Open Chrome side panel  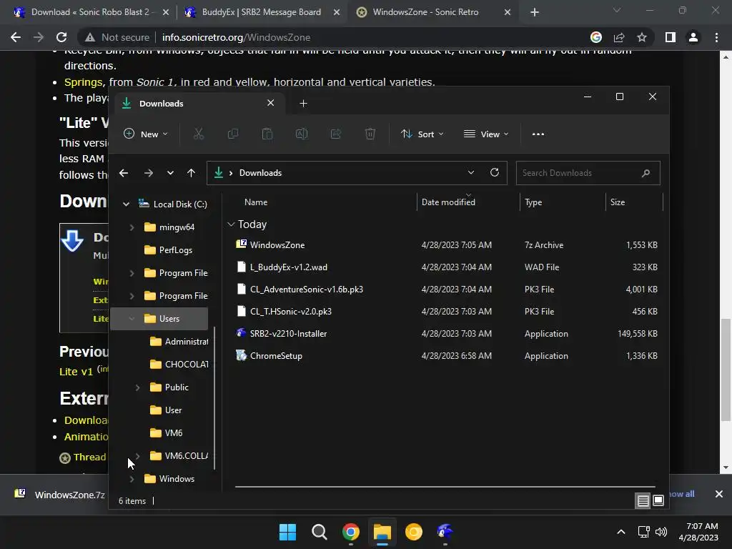click(671, 37)
